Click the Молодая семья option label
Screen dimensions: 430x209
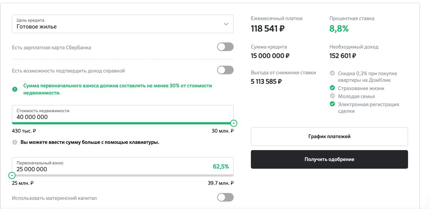click(x=356, y=96)
